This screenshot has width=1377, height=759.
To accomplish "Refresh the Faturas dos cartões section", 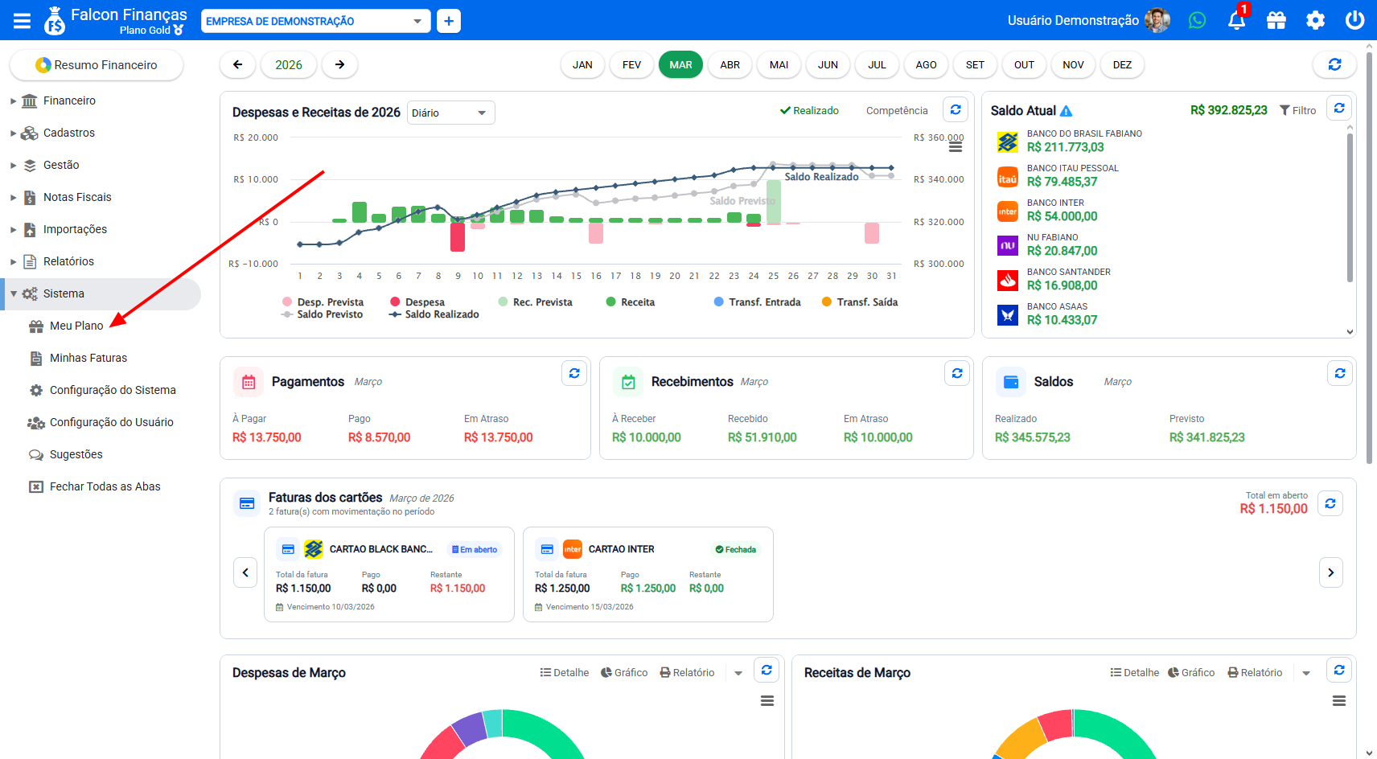I will (1330, 503).
